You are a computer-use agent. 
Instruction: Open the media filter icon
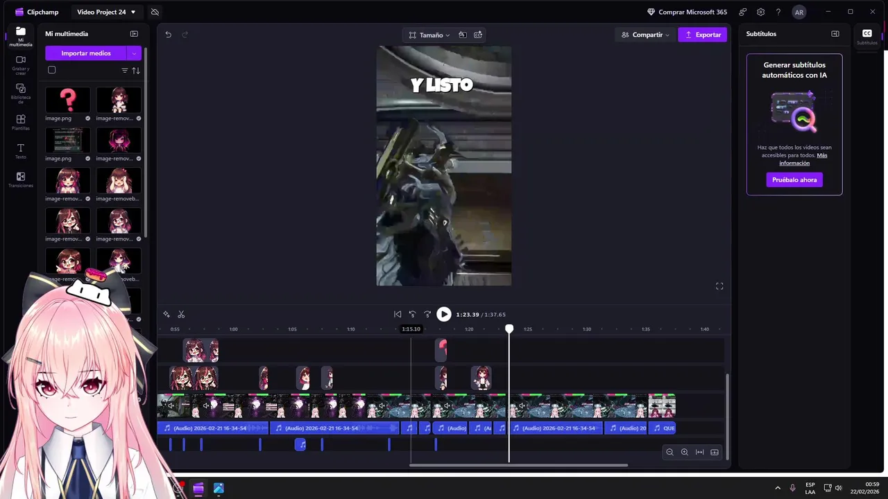tap(125, 71)
